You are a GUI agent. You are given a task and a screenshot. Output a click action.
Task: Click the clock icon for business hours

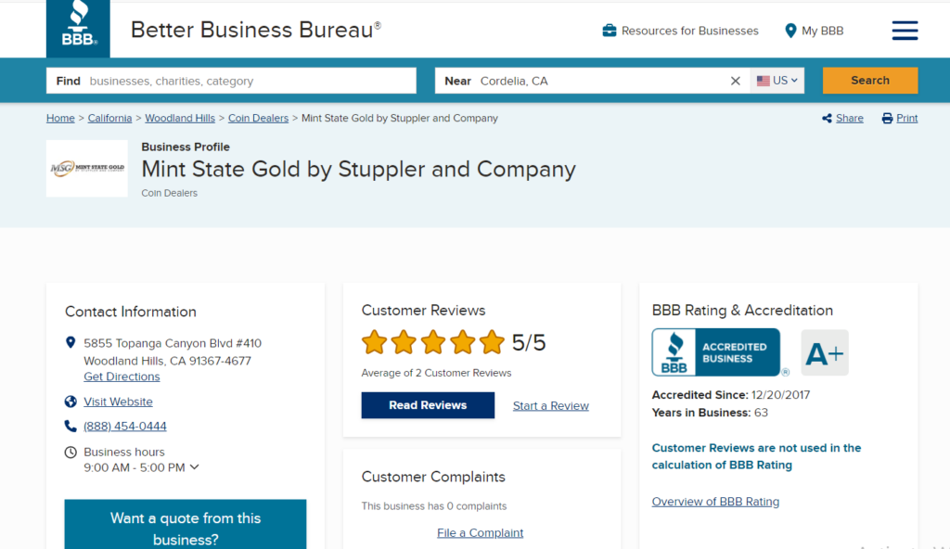coord(71,452)
